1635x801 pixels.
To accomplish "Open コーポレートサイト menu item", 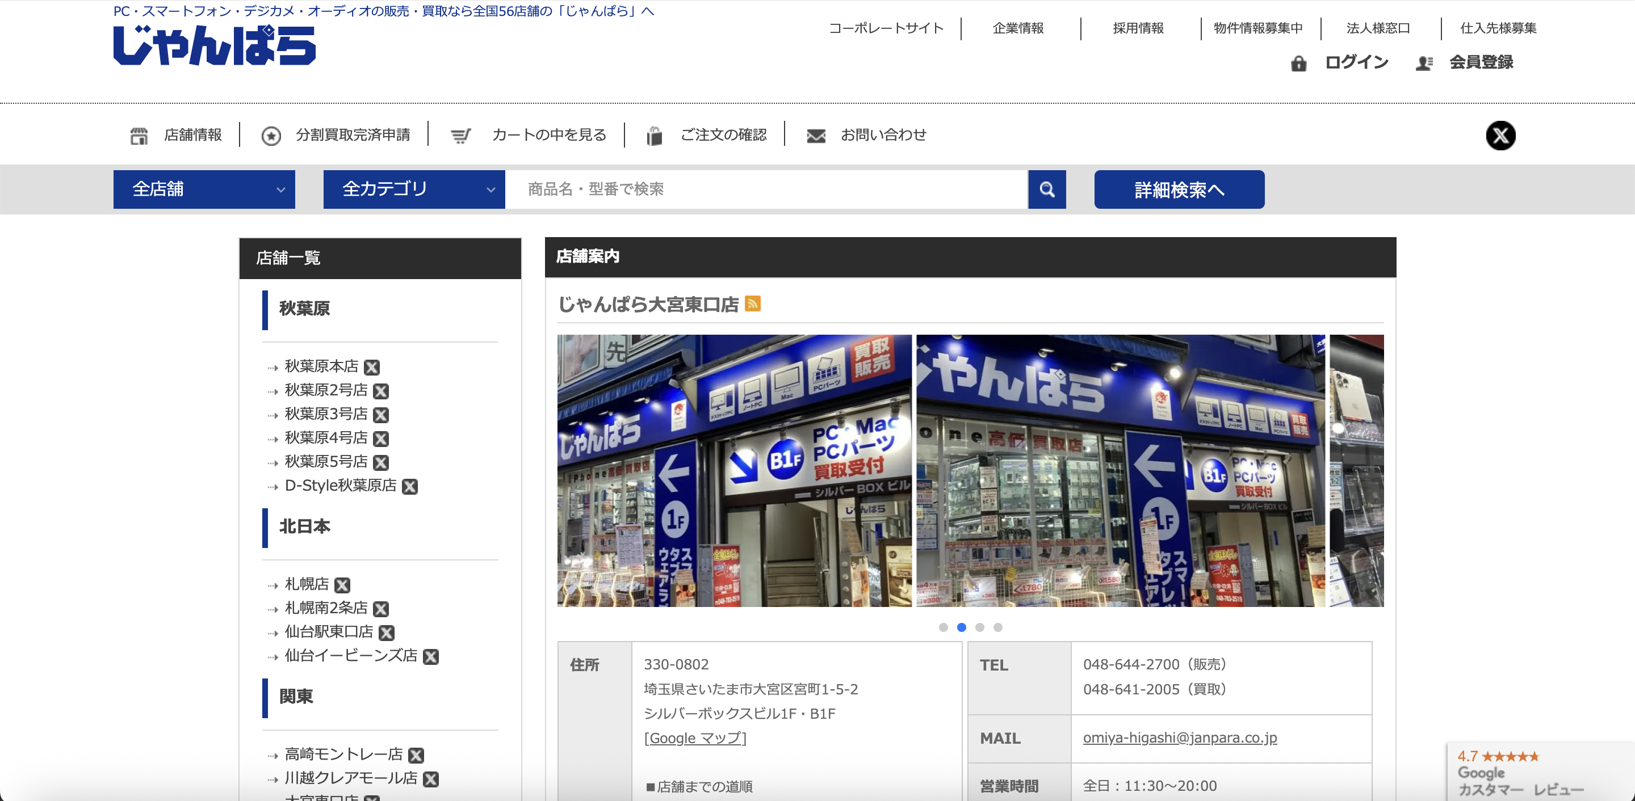I will pos(886,28).
